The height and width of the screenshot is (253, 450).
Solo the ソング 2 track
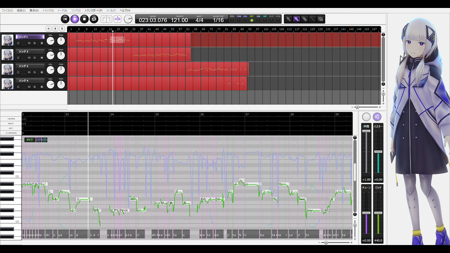coord(34,72)
